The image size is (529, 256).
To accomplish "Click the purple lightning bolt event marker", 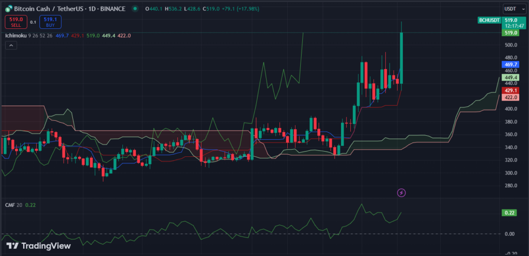I will click(401, 193).
